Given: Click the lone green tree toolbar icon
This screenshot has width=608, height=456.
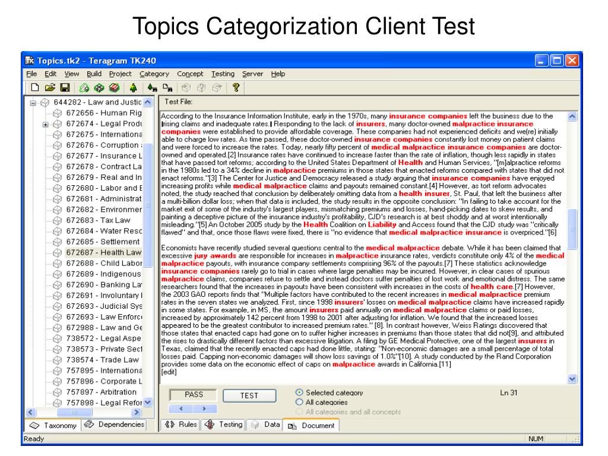Looking at the screenshot, I should (x=133, y=88).
